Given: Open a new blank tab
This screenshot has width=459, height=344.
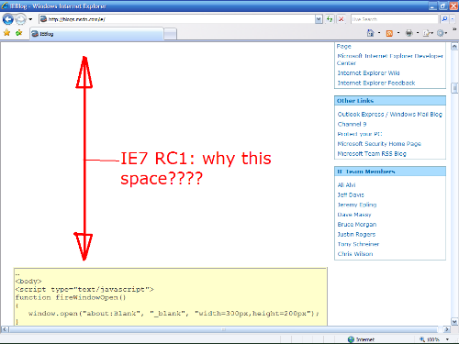Looking at the screenshot, I should pyautogui.click(x=170, y=34).
